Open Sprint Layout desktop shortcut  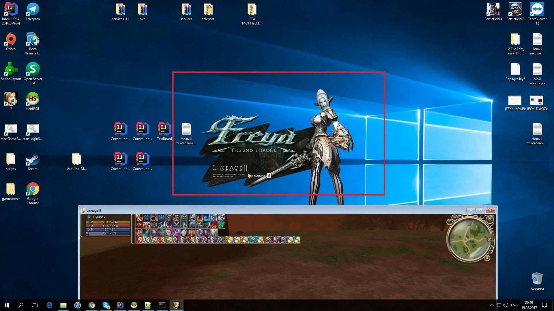coord(11,71)
